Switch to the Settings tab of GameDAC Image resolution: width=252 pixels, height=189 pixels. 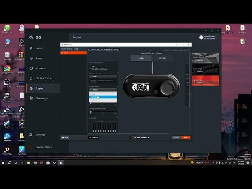coord(162,58)
